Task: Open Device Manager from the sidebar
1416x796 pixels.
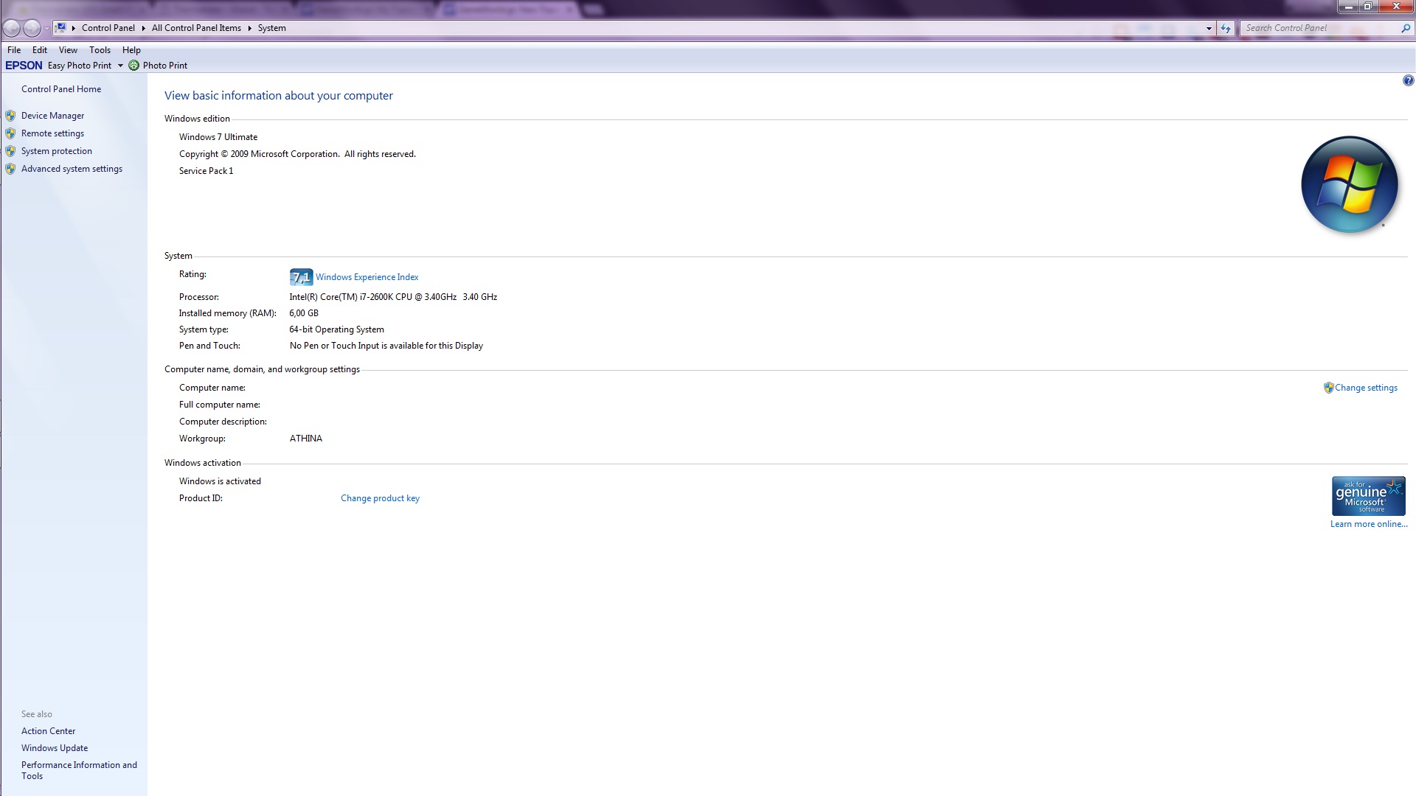Action: 52,116
